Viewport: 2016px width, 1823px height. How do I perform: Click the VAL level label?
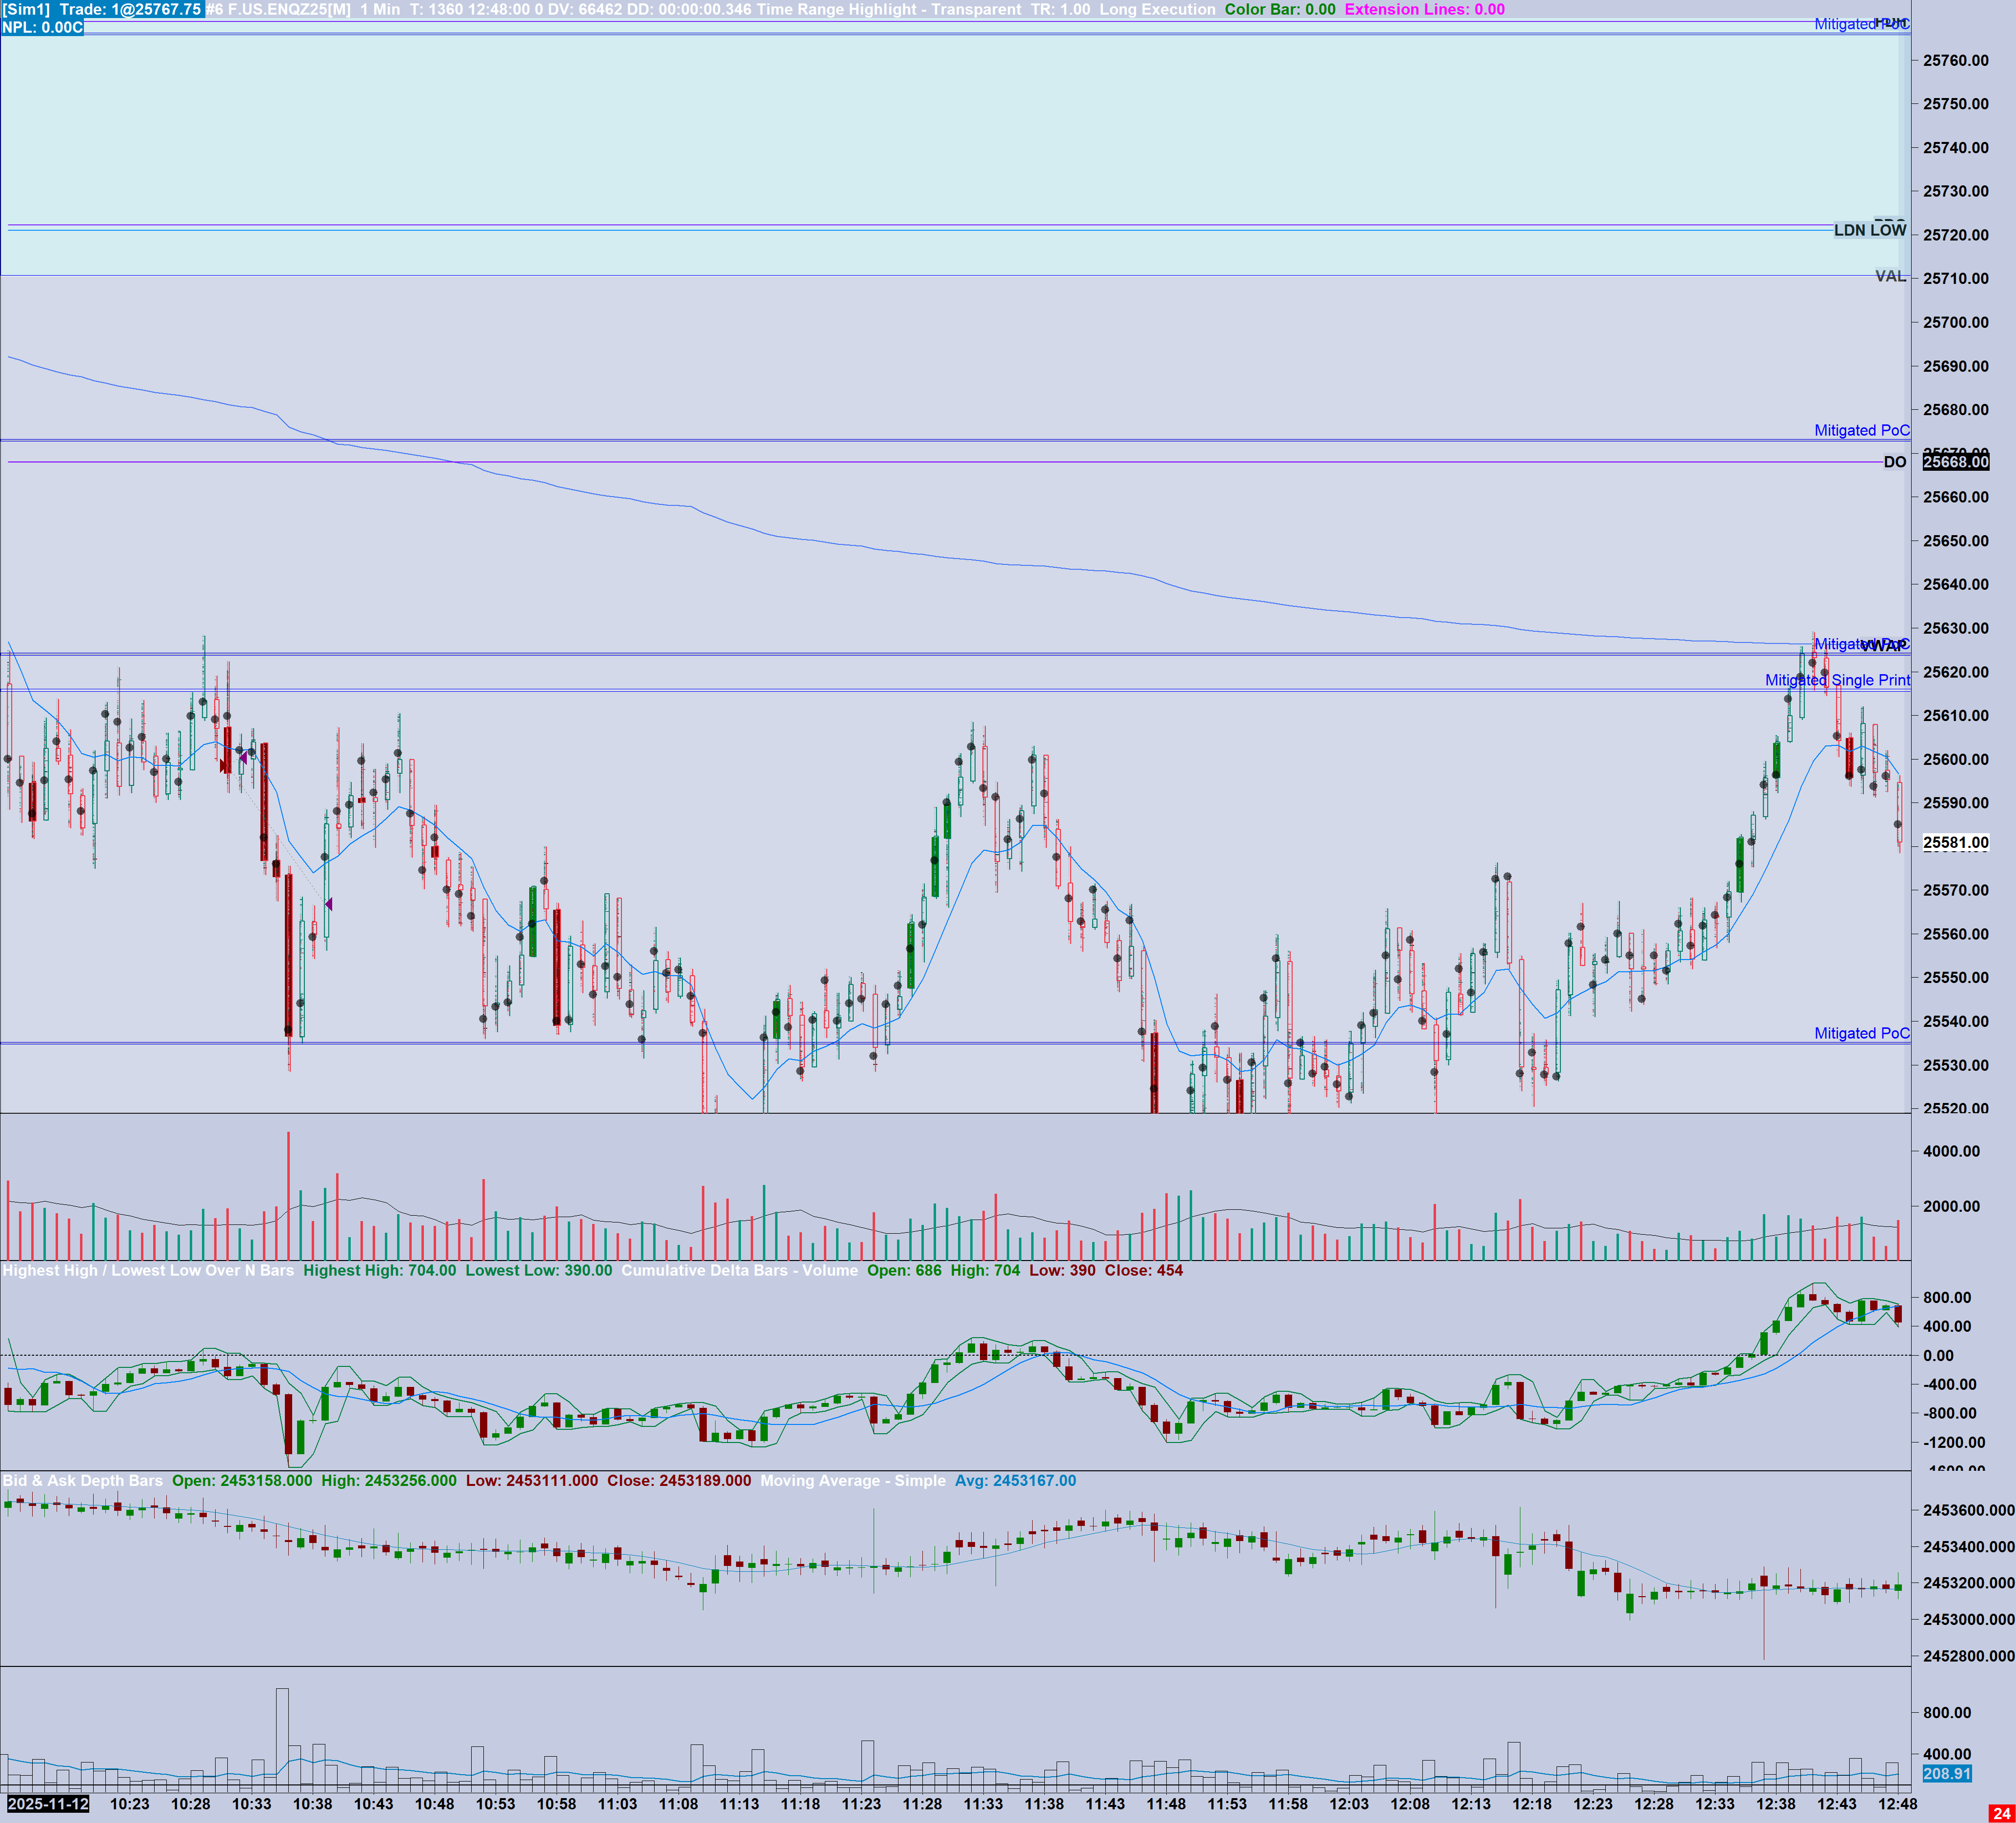[1890, 276]
